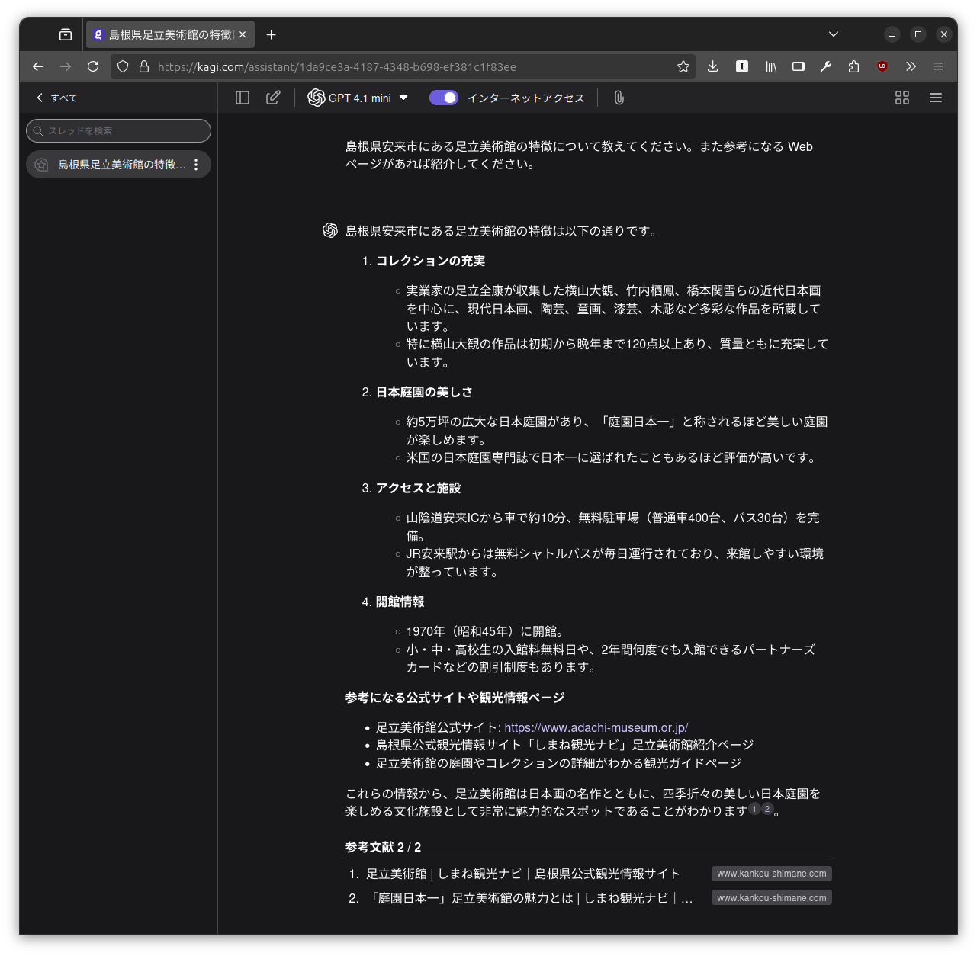The width and height of the screenshot is (977, 956).
Task: Attach a file with paperclip icon
Action: click(x=619, y=98)
